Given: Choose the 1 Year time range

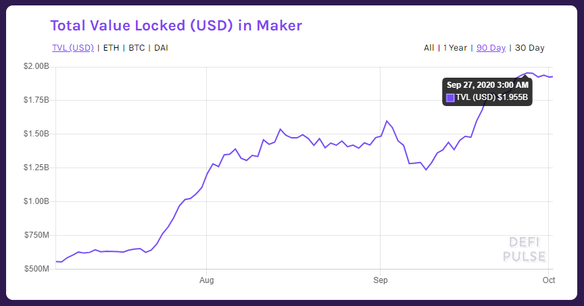Looking at the screenshot, I should (455, 48).
